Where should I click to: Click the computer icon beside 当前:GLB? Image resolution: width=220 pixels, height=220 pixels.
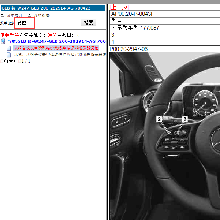click(3, 41)
